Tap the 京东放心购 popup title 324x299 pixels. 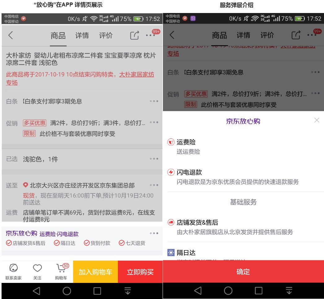pyautogui.click(x=243, y=121)
